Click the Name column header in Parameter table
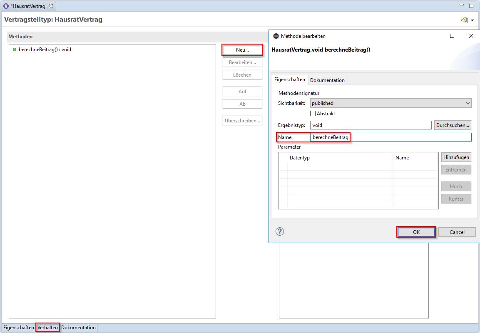 (415, 158)
